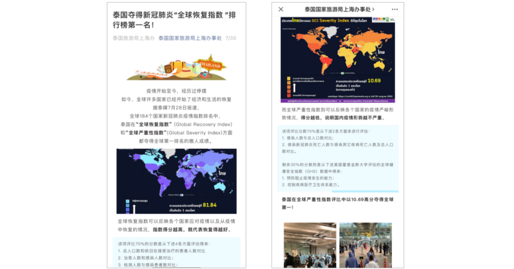Viewport: 514px width, 269px height.
Task: Open the left airport hall photo
Action: coord(310,245)
